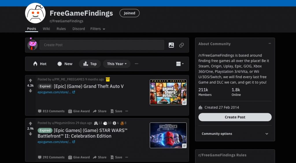
Task: Open 292 Comments on Battlefront II post
Action: (51, 157)
